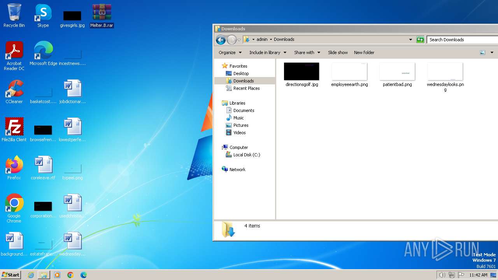Select the wednesday... Word document on desktop

coord(72,244)
